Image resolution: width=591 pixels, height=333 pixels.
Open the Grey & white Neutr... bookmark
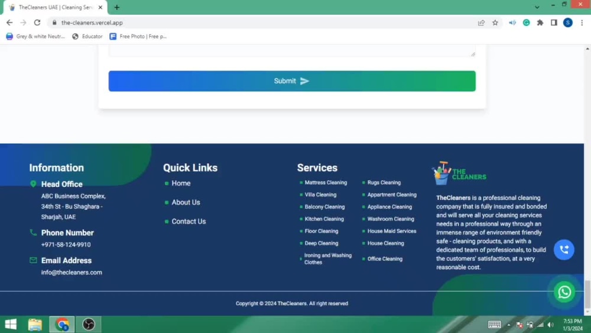(x=35, y=36)
